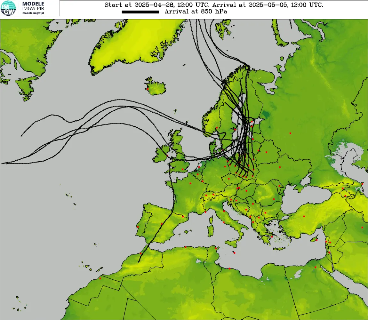Image resolution: width=368 pixels, height=320 pixels.
Task: Click the 'Arrival at 850 hPa' legend text
Action: [x=196, y=12]
